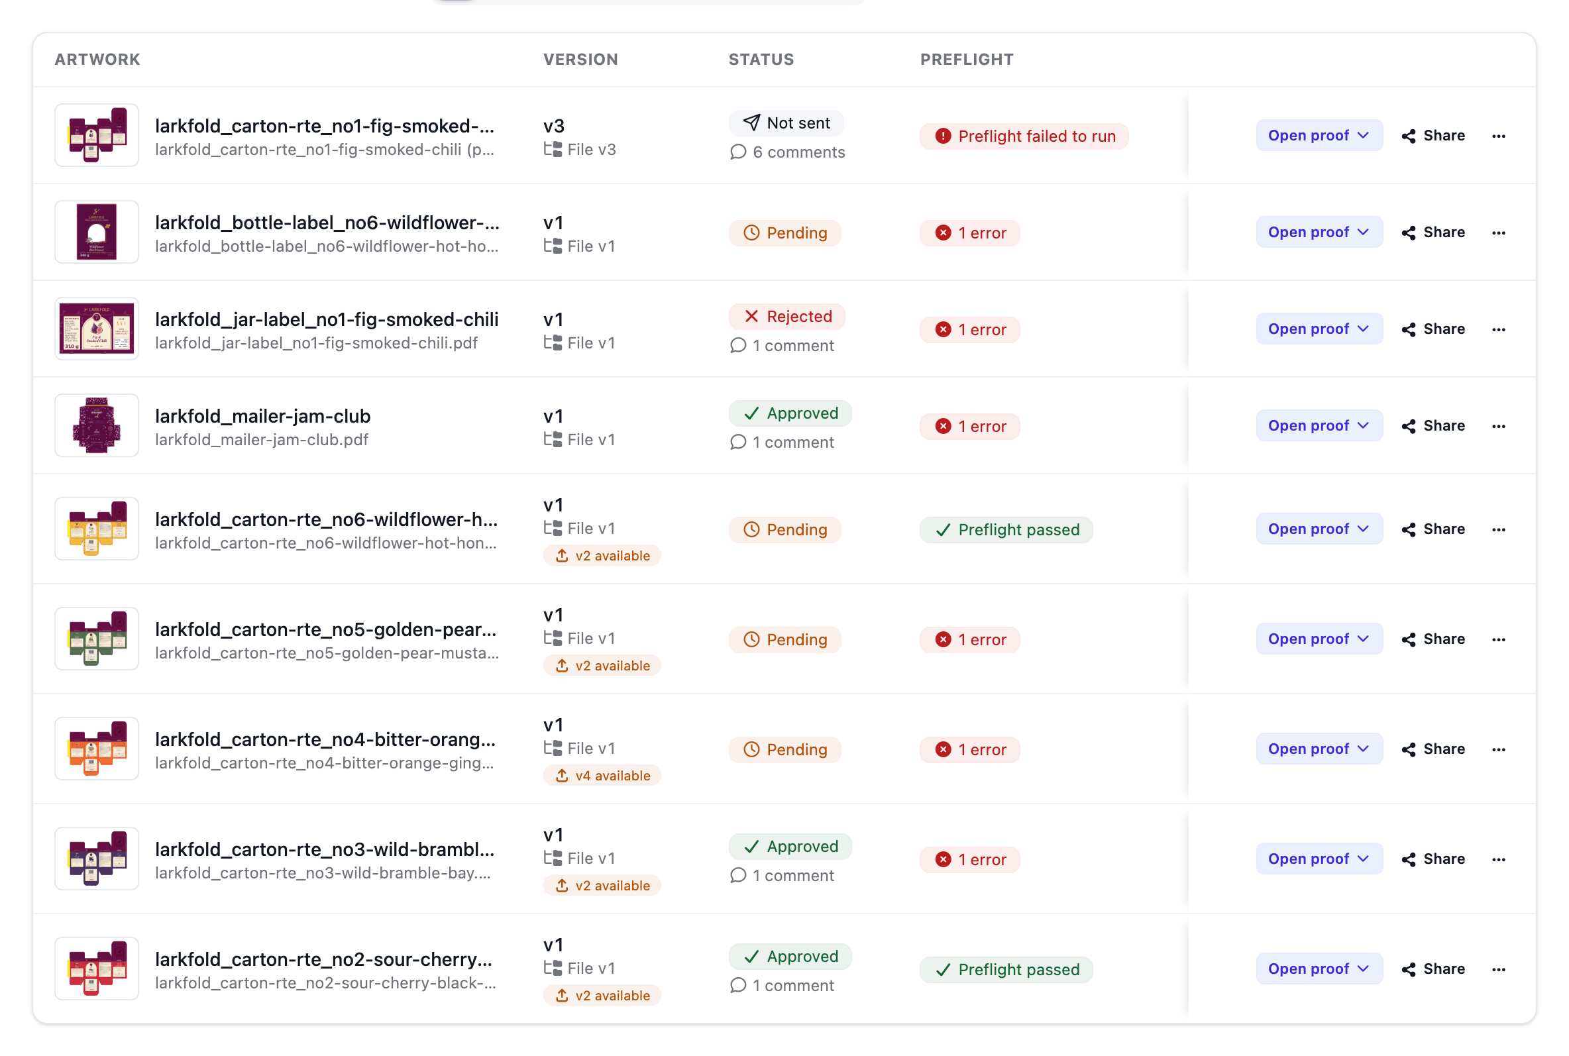Click File v3 on the fig-smoked carton row

click(580, 150)
